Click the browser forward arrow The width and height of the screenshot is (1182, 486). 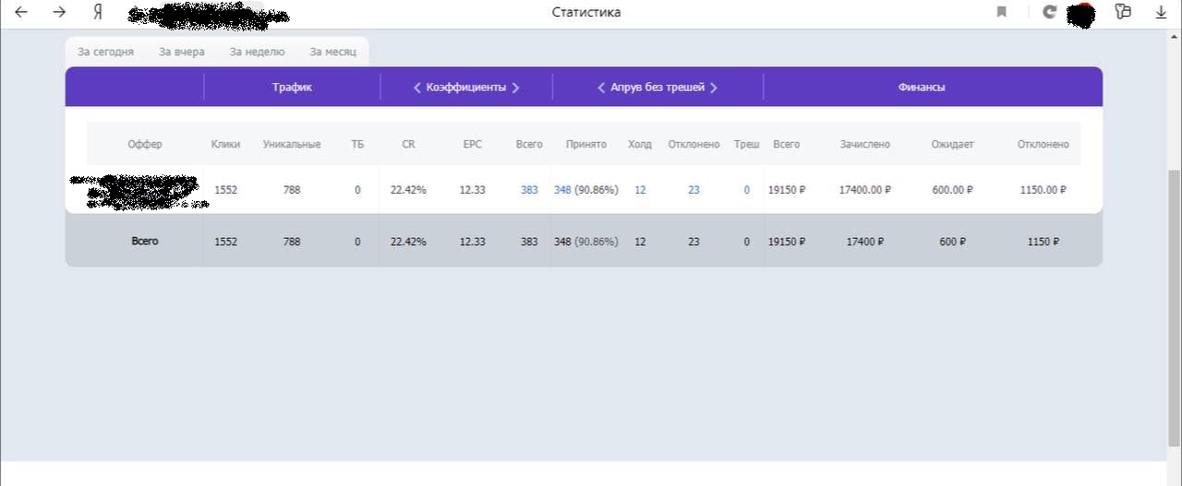coord(59,12)
